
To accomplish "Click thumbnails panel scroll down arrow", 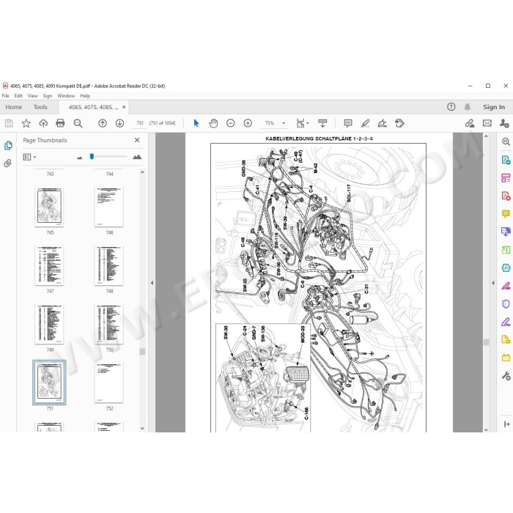I will [142, 428].
